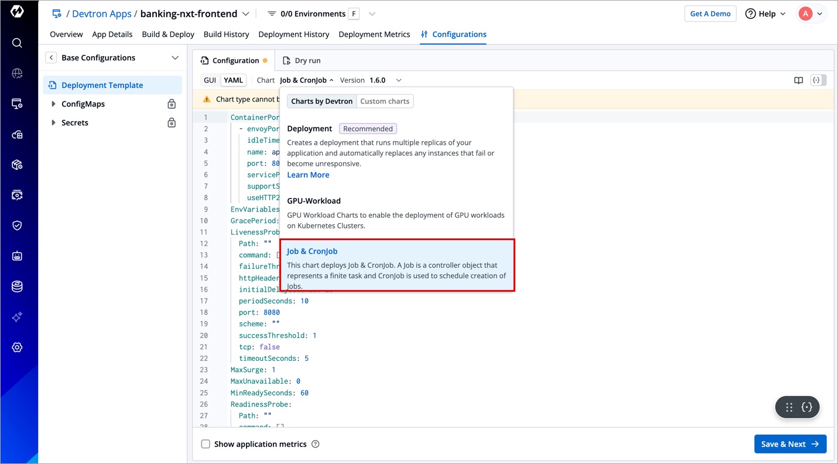This screenshot has width=838, height=464.
Task: Switch editor to GUI mode
Action: coord(210,80)
